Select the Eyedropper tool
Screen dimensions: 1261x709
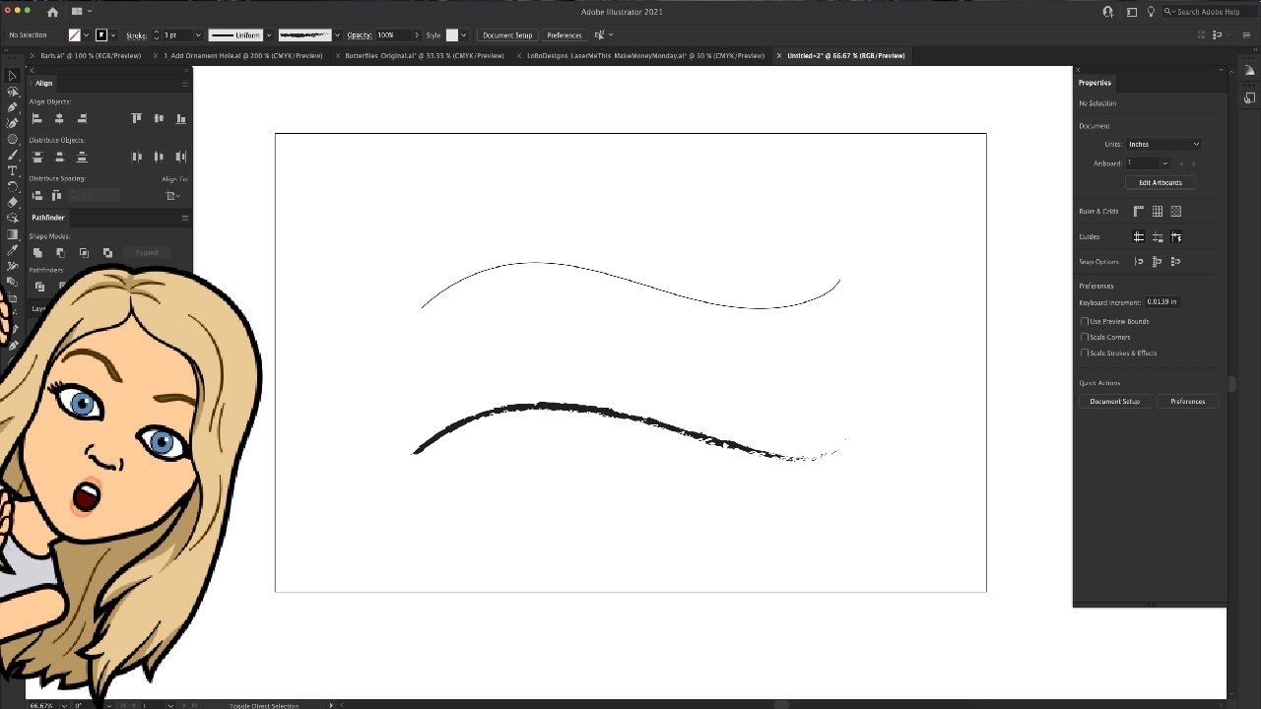13,250
